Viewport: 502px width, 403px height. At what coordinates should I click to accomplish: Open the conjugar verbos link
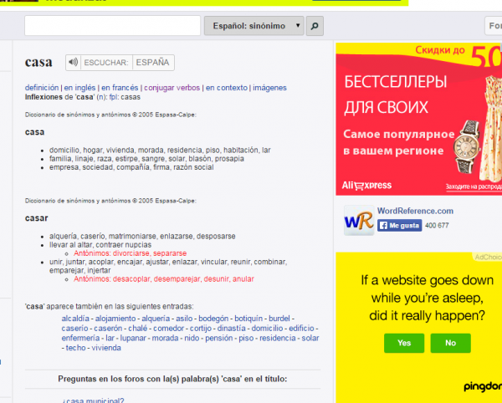click(x=172, y=88)
